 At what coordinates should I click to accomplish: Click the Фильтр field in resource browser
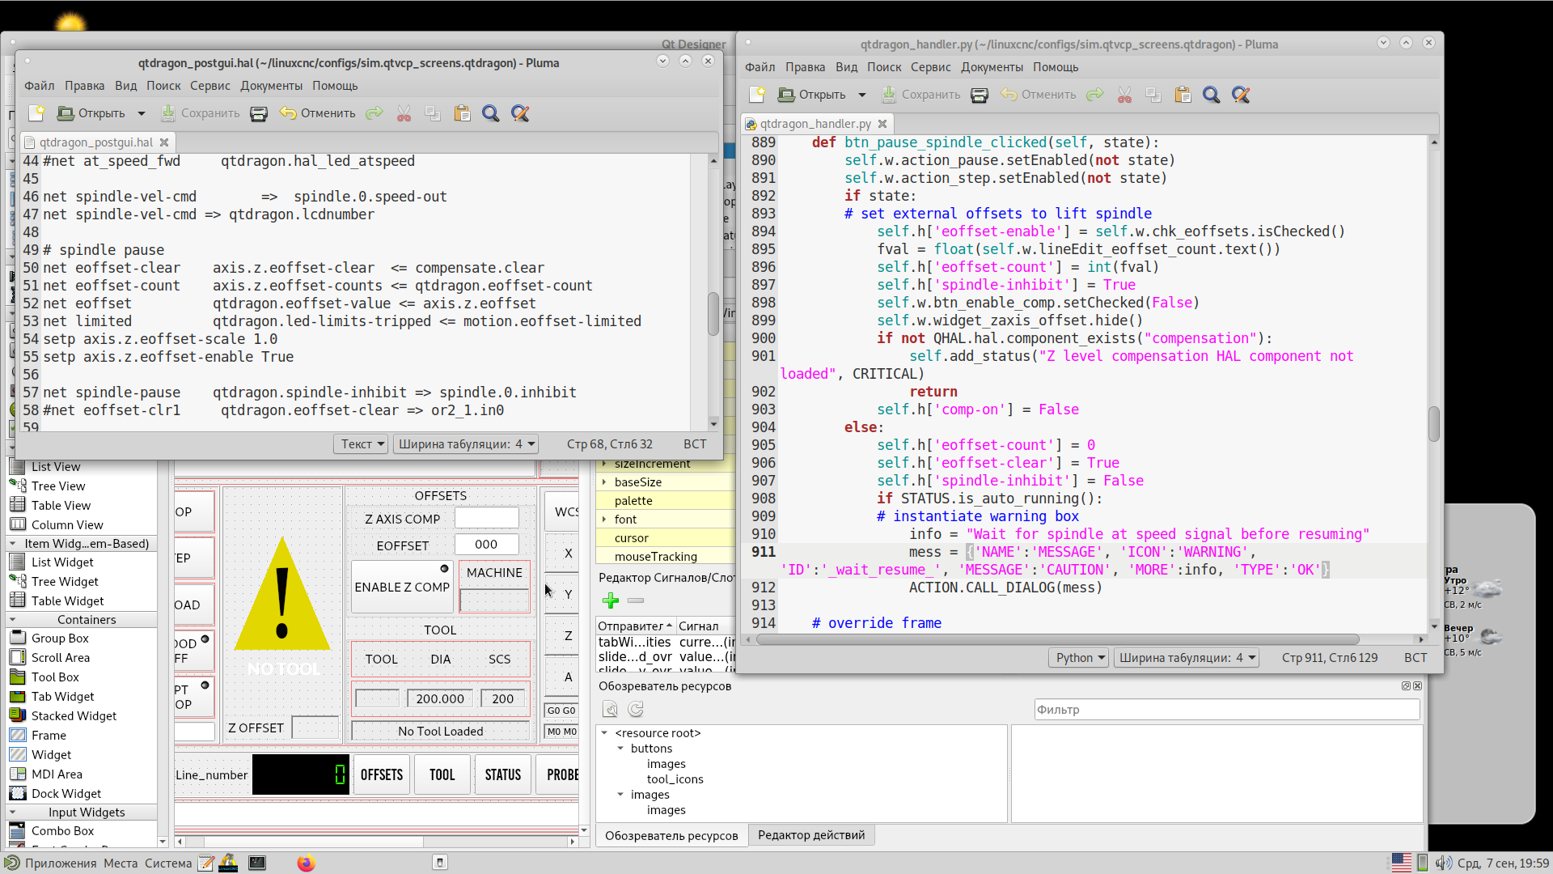coord(1227,710)
